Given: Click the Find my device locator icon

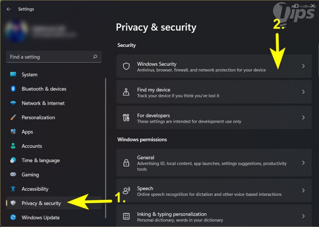Looking at the screenshot, I should point(126,92).
